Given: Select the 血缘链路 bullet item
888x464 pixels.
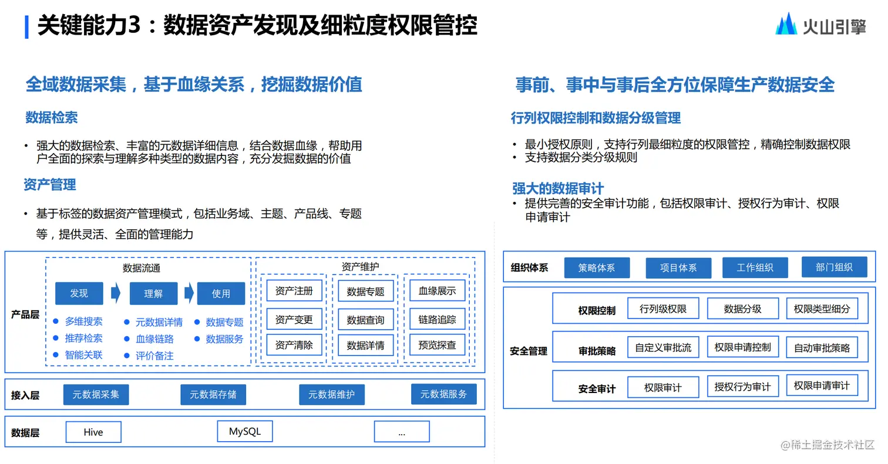Looking at the screenshot, I should pos(149,339).
